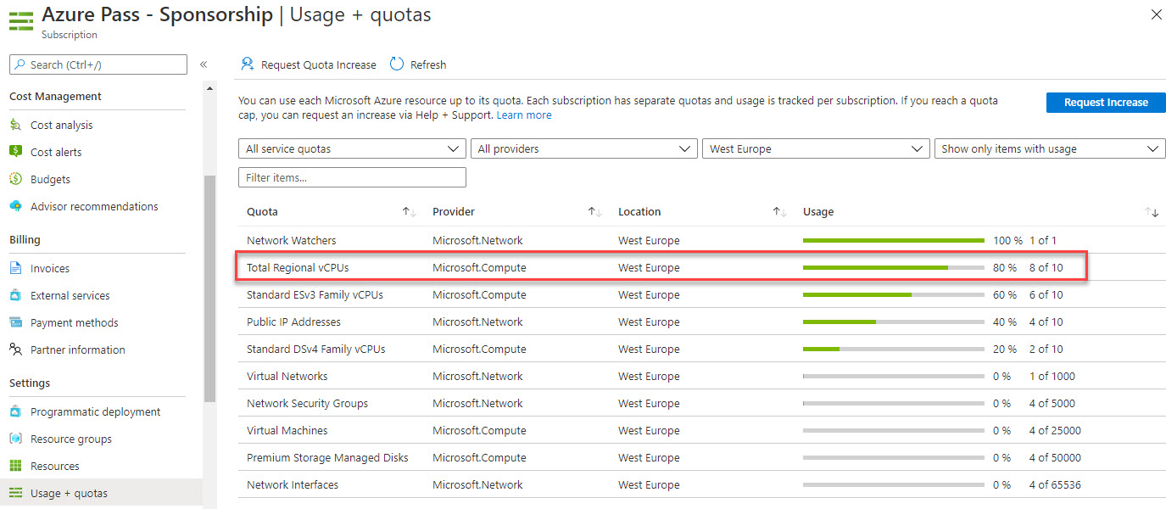This screenshot has width=1166, height=509.
Task: Click the Quota column header
Action: 262,212
